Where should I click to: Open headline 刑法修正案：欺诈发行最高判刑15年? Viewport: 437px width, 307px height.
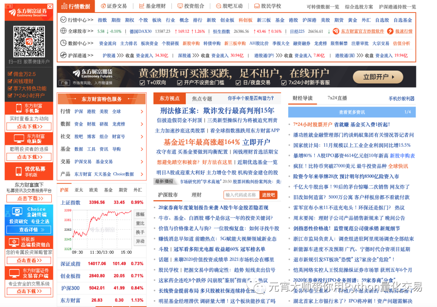(x=217, y=111)
